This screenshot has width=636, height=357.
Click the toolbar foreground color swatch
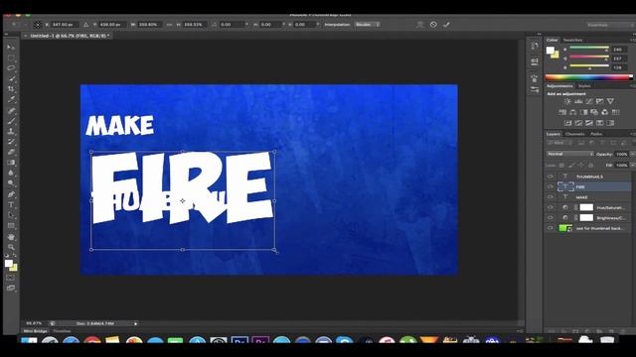pyautogui.click(x=9, y=264)
